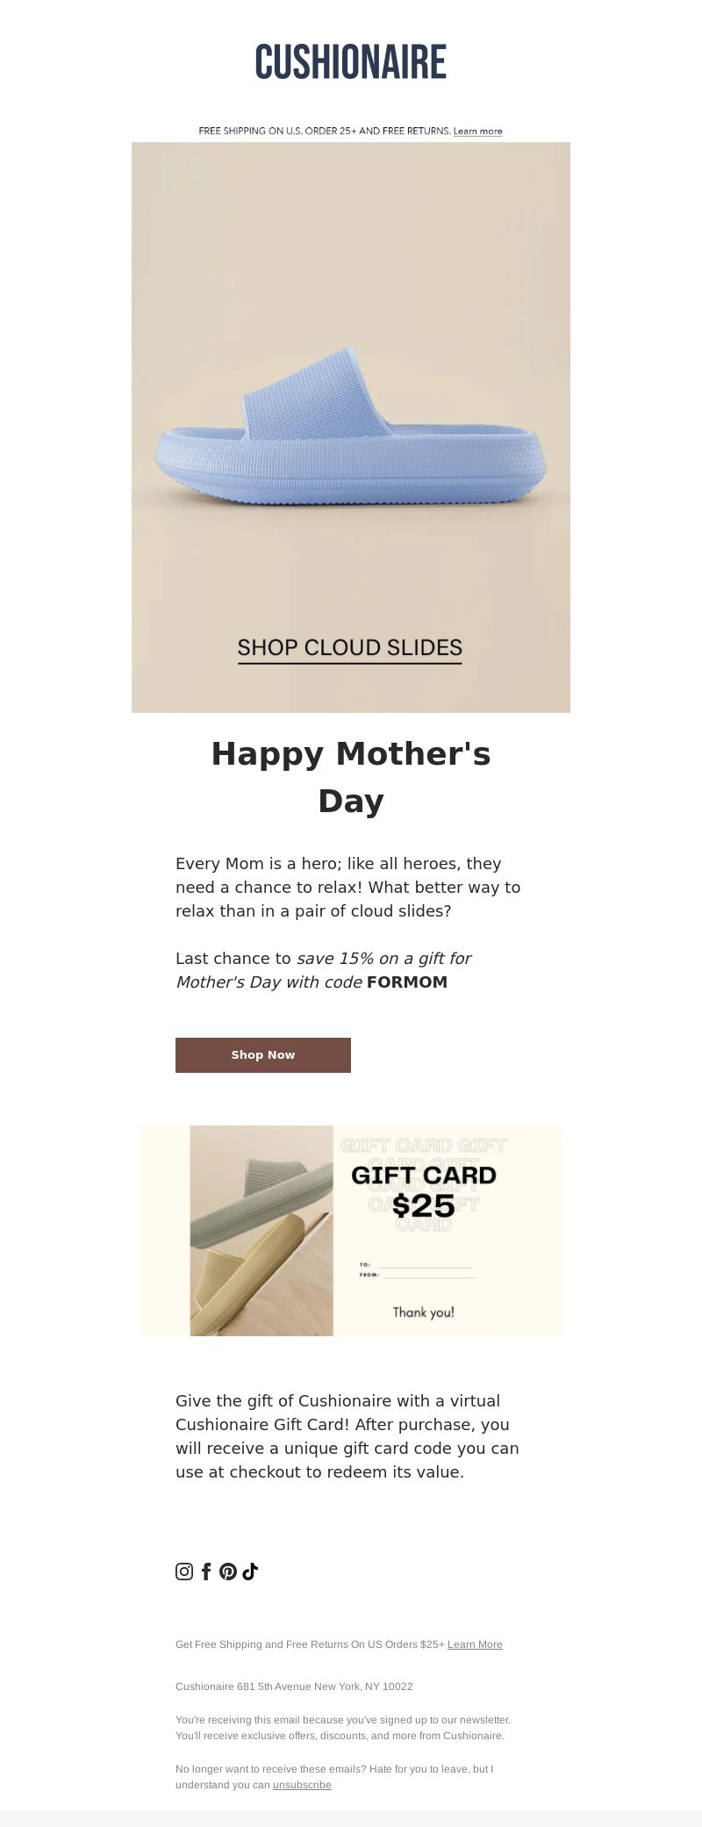
Task: Click the Shop Now button
Action: [x=263, y=1054]
